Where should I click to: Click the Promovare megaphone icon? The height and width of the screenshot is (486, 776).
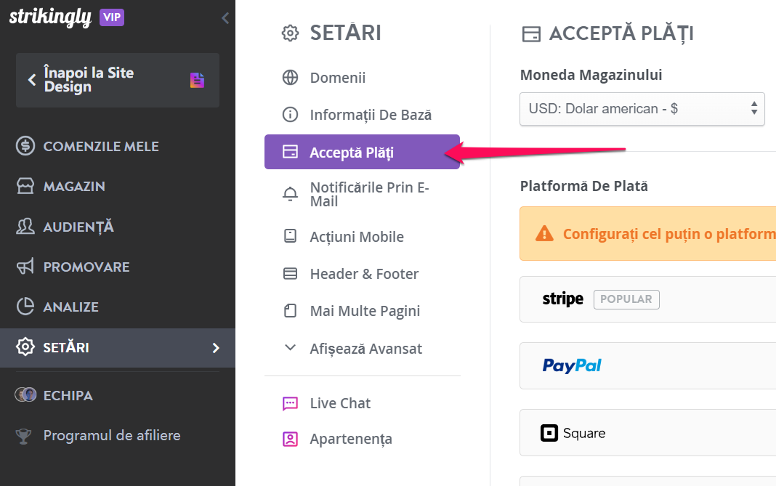click(x=25, y=267)
